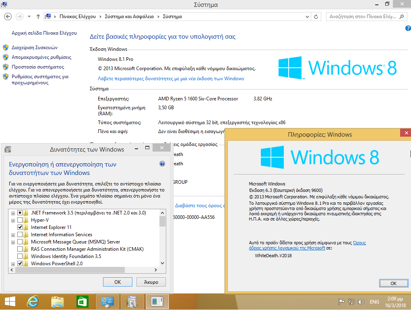Screen dimensions: 411x310
Task: Click shield icon beside Απομακρυσμένες ρυθμίσεις
Action: pyautogui.click(x=6, y=57)
